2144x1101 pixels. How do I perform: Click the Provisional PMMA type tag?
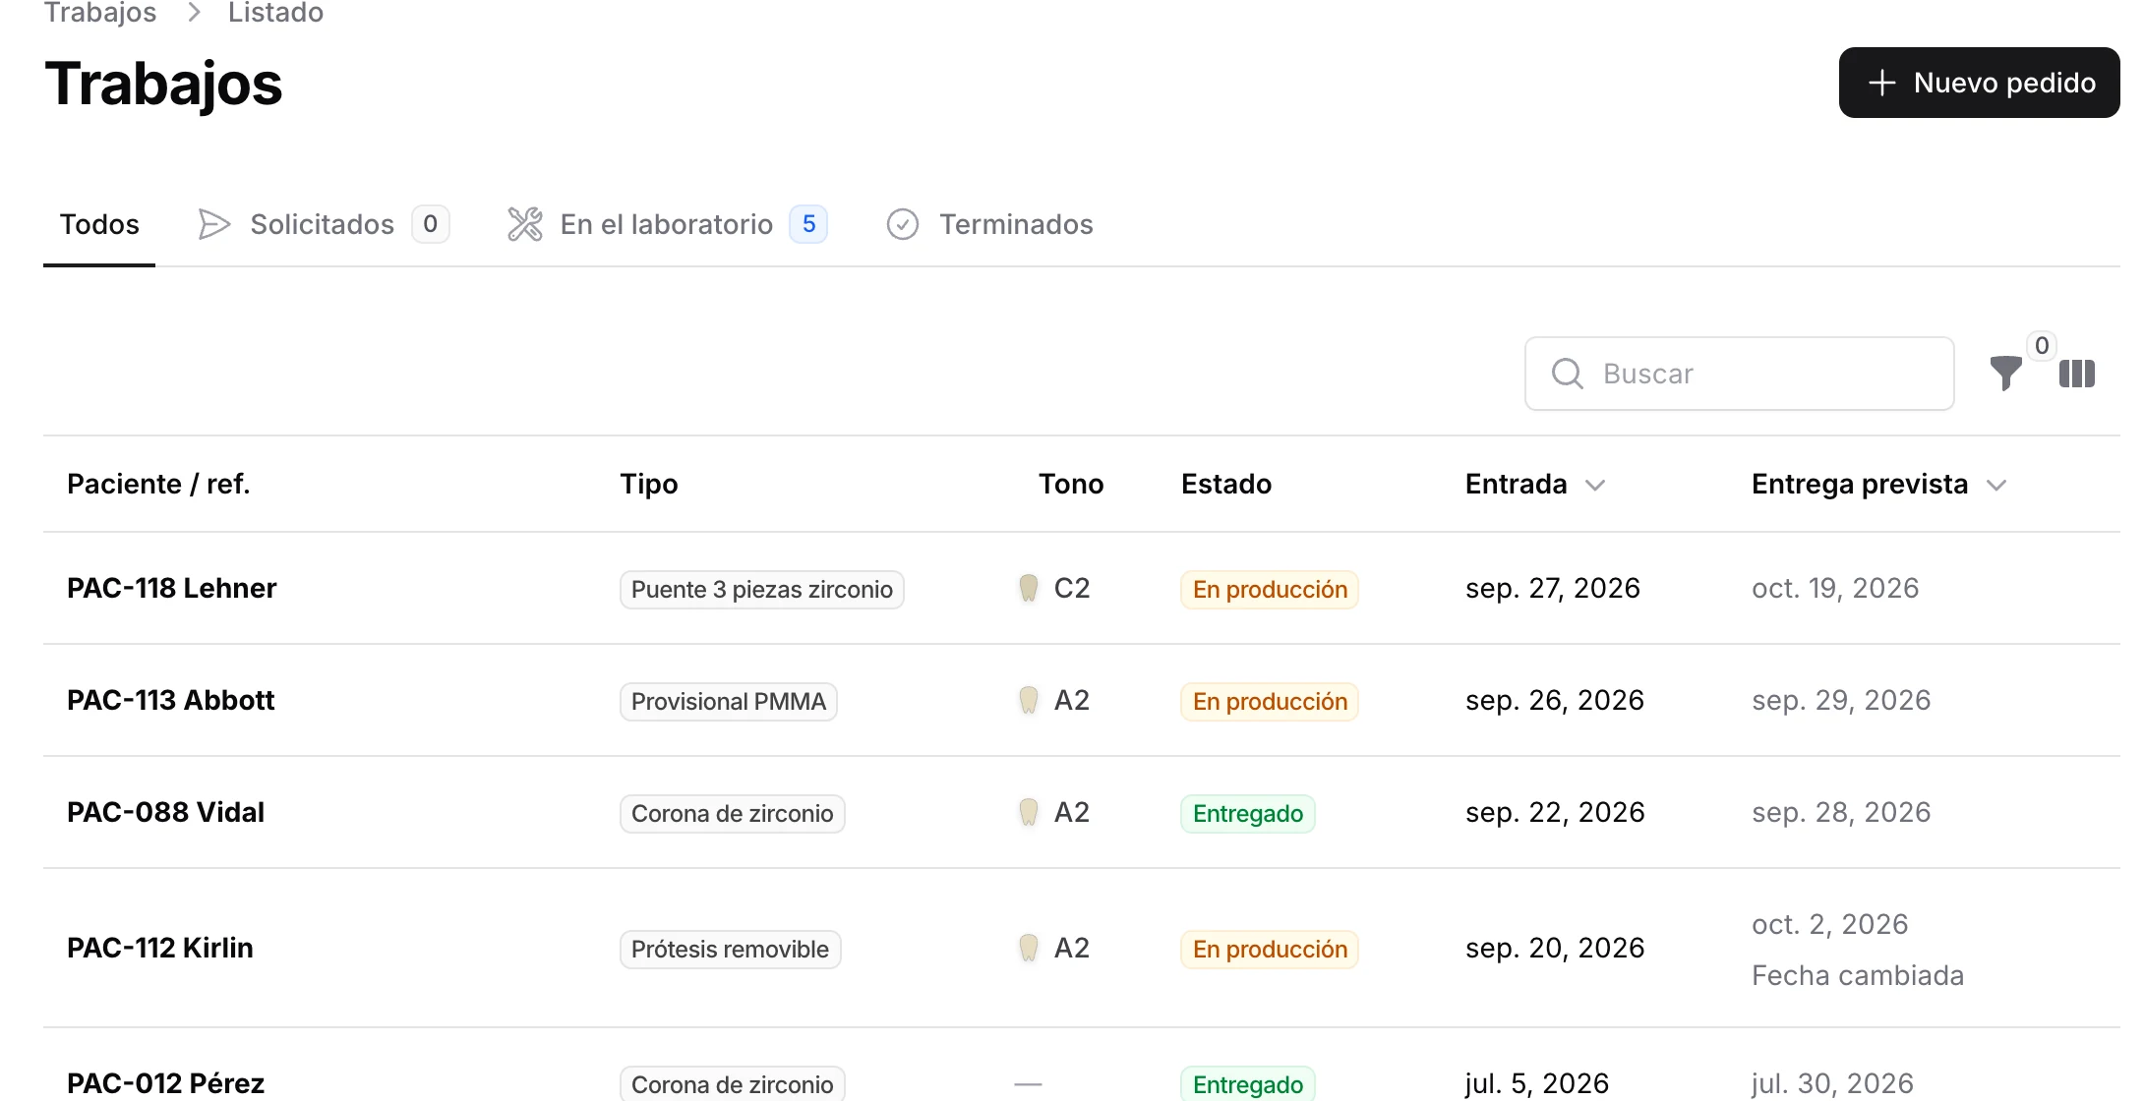click(x=729, y=702)
